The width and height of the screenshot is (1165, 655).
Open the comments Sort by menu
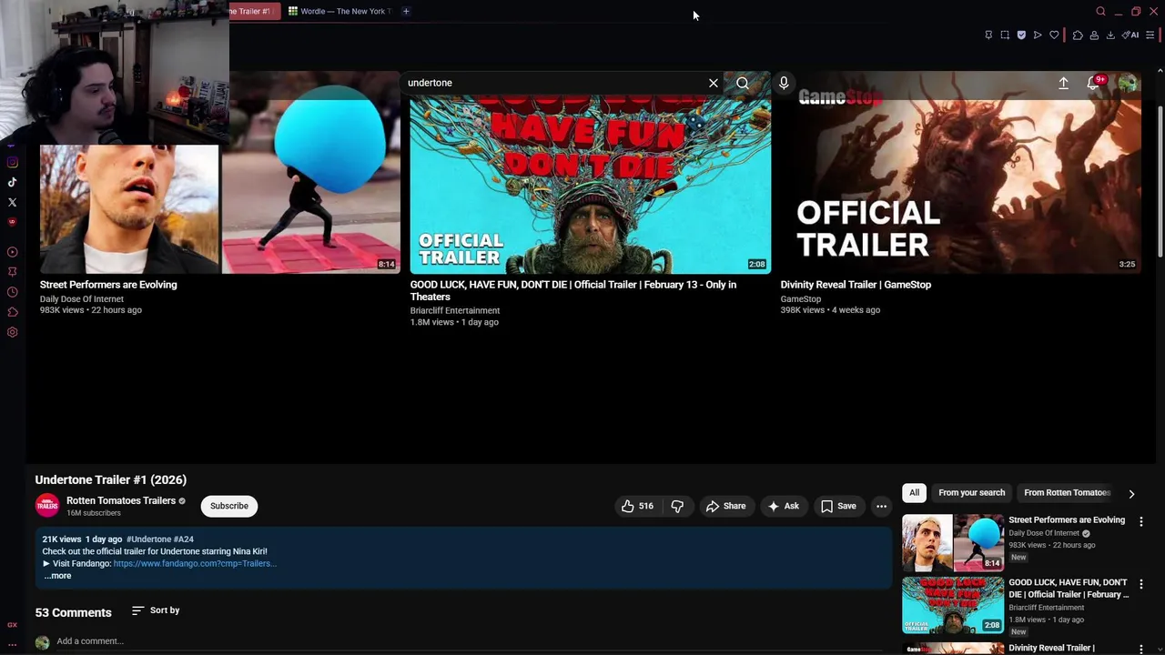(156, 610)
